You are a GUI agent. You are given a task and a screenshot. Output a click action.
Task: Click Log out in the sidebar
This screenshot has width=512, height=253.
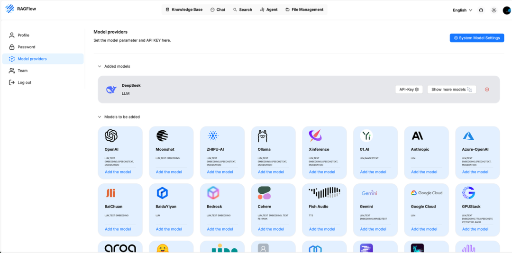pos(43,82)
